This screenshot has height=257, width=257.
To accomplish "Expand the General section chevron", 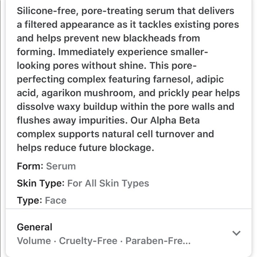I will click(236, 233).
